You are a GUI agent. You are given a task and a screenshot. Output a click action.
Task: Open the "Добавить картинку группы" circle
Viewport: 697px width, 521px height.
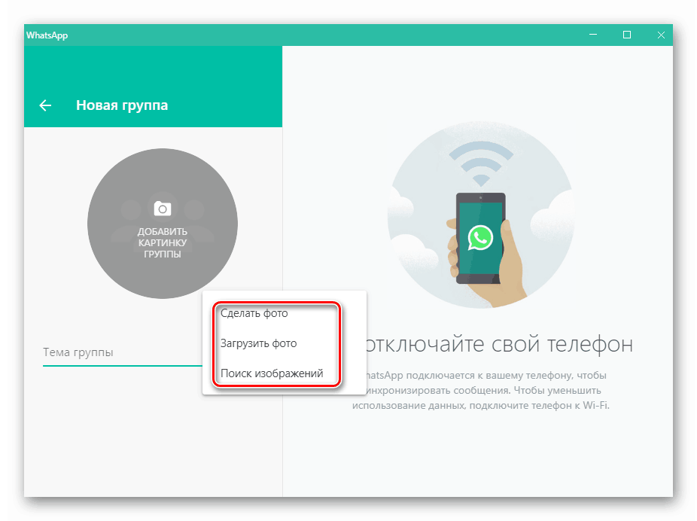163,224
